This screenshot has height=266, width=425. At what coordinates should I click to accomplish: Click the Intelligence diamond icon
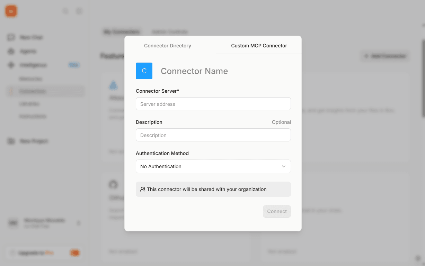coord(11,65)
